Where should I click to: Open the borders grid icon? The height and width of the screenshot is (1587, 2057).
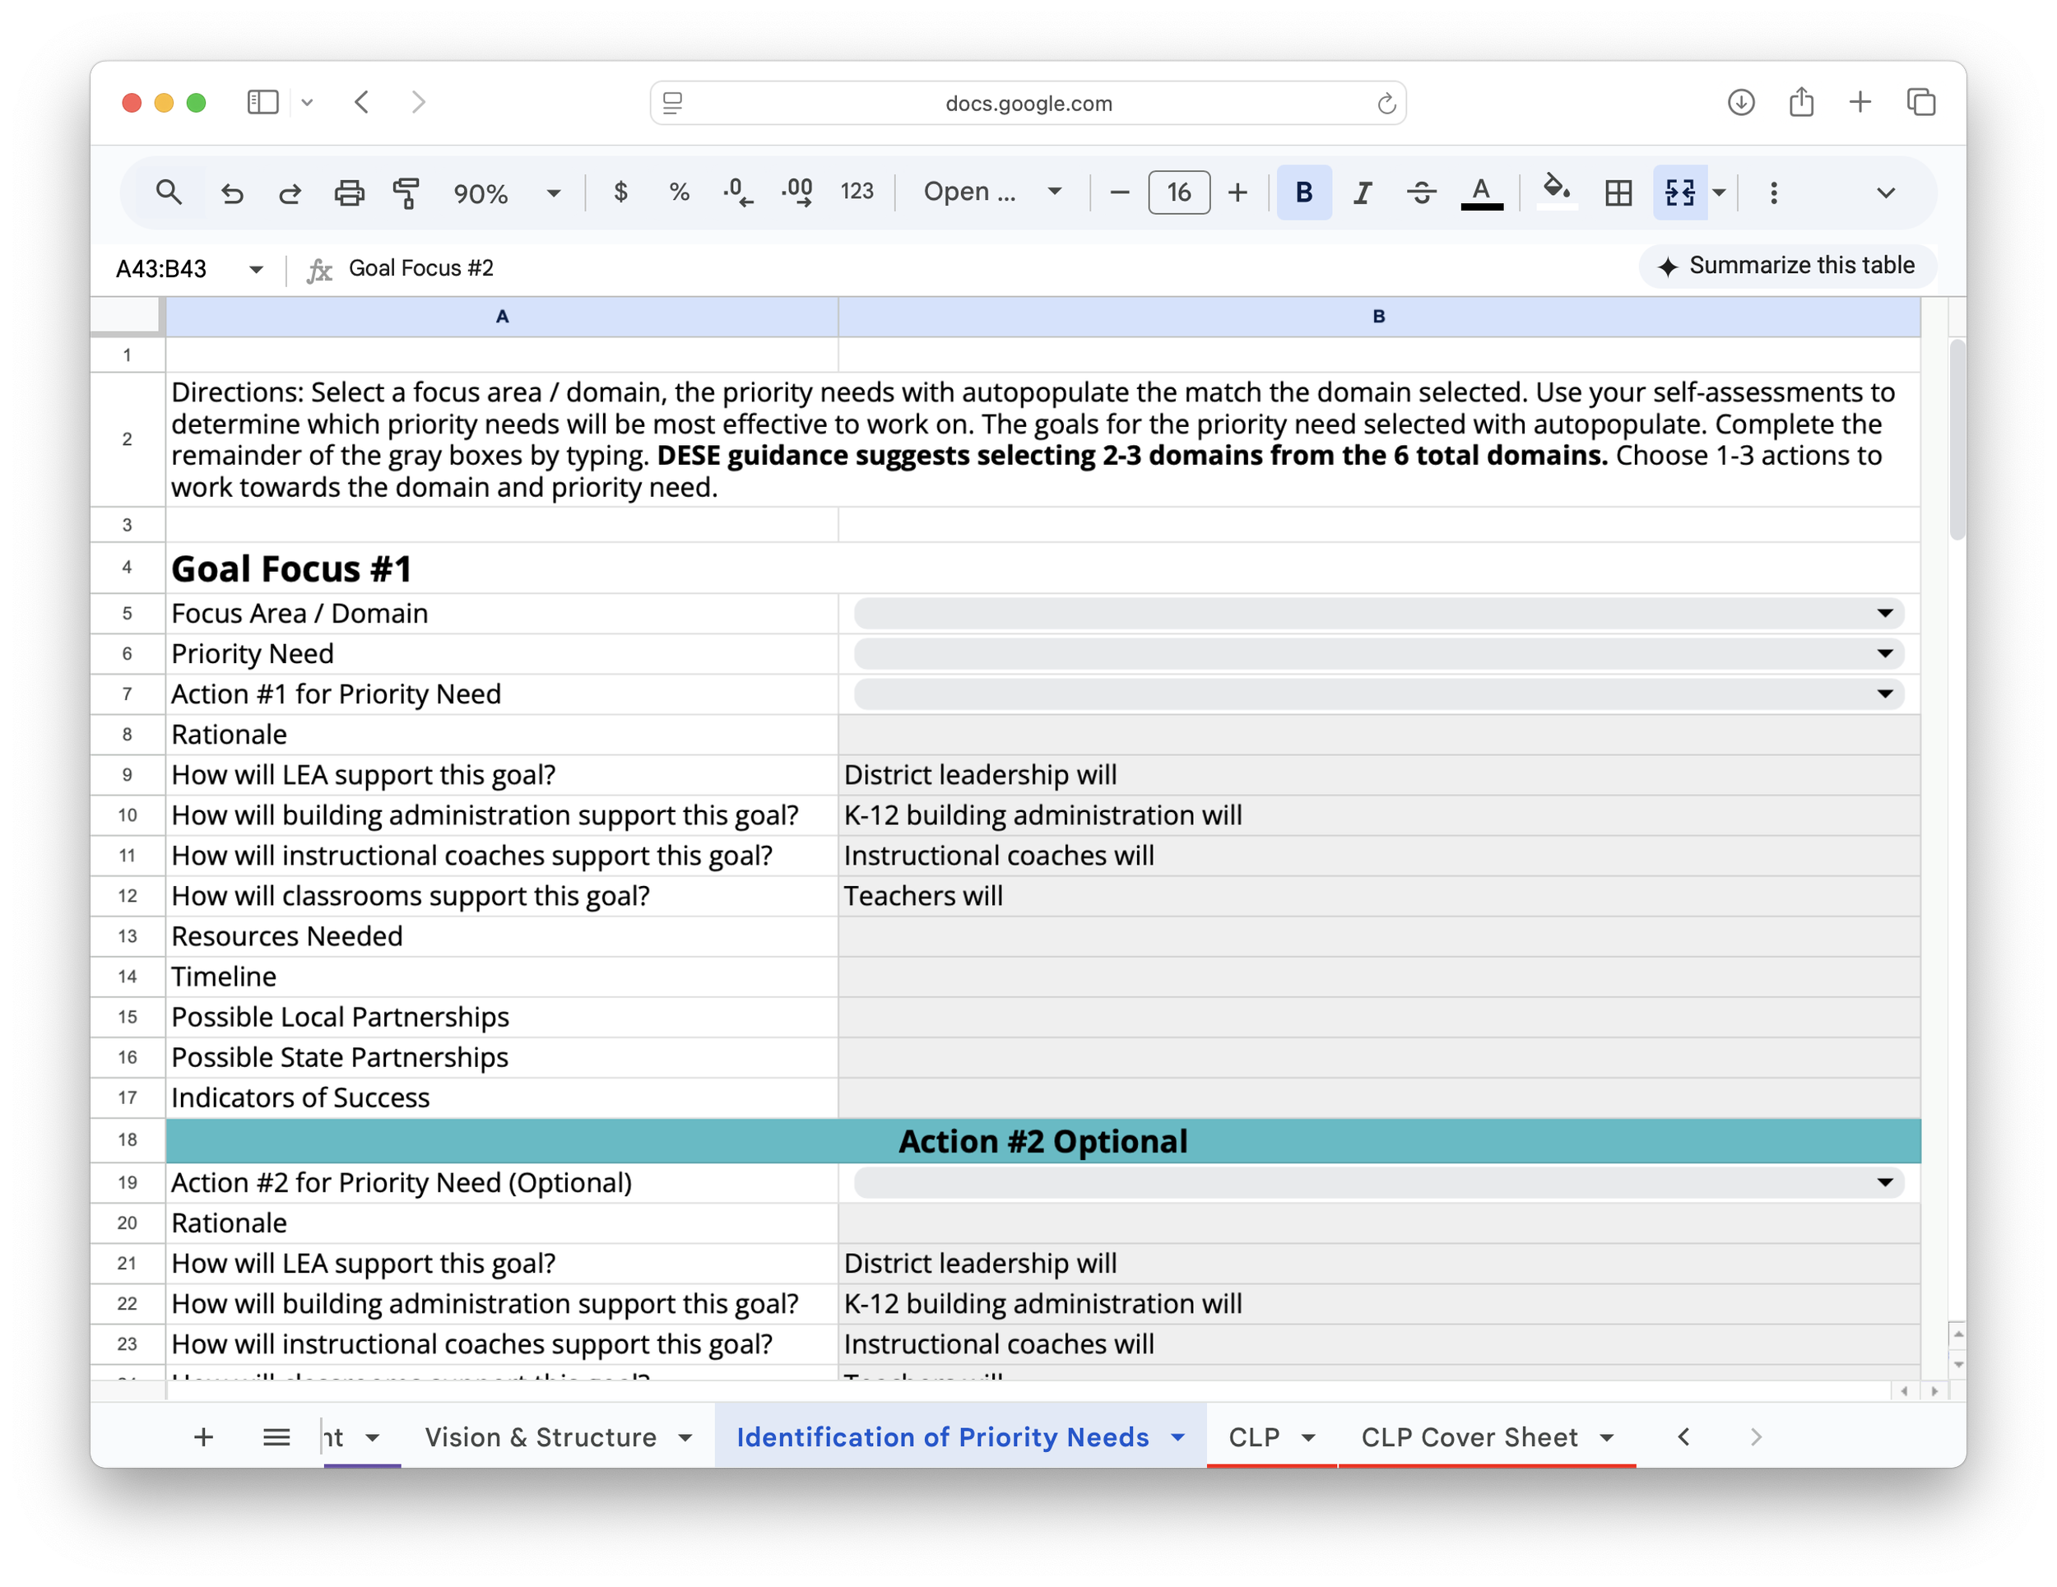[x=1618, y=193]
